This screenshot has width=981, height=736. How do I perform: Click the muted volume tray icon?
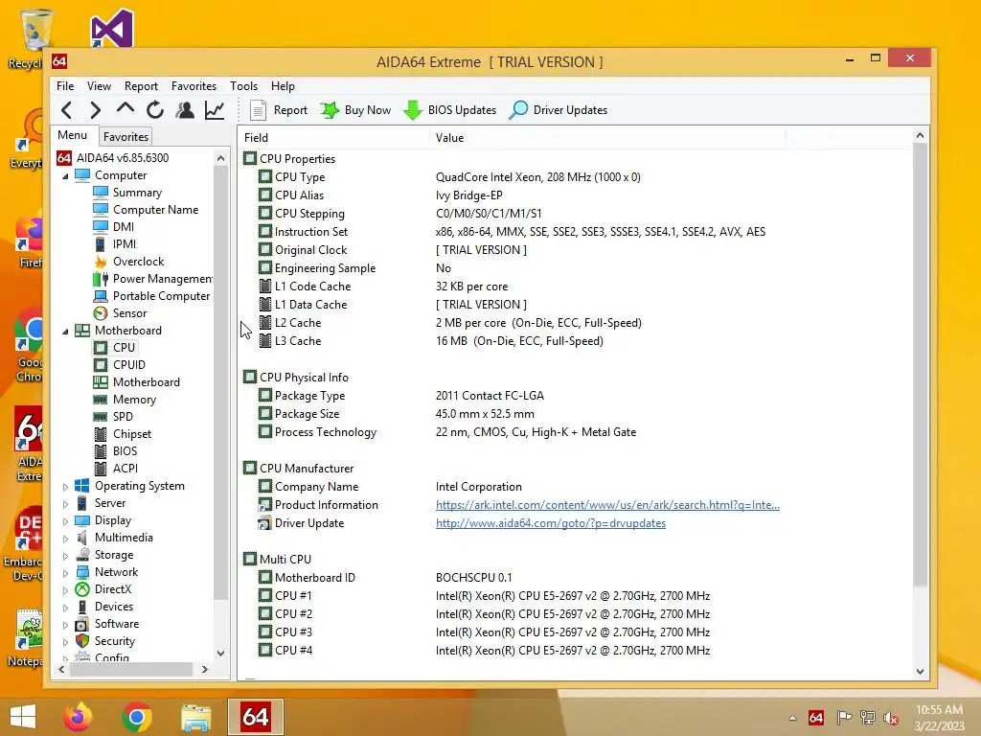[x=891, y=718]
